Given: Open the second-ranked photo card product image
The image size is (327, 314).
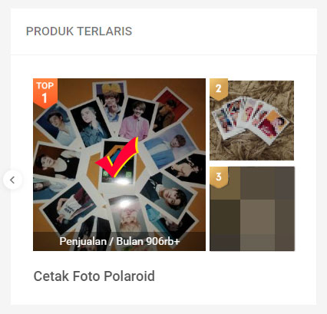Looking at the screenshot, I should click(252, 121).
